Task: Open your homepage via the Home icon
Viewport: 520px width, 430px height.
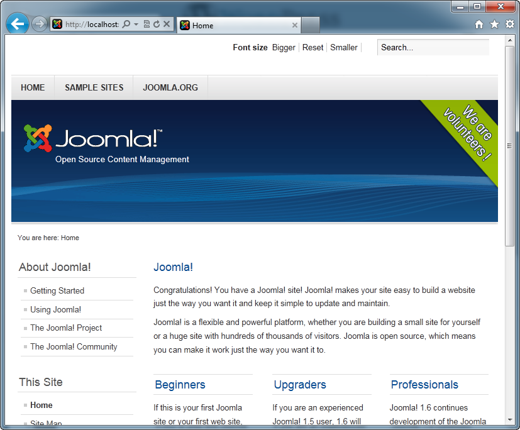Action: [x=479, y=23]
